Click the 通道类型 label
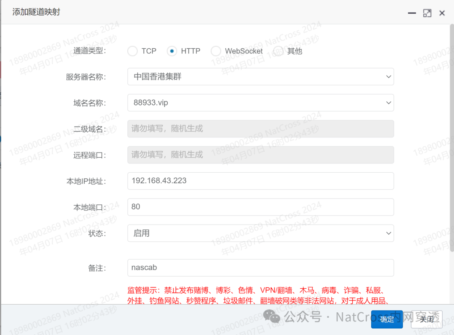454x335 pixels. pyautogui.click(x=90, y=51)
